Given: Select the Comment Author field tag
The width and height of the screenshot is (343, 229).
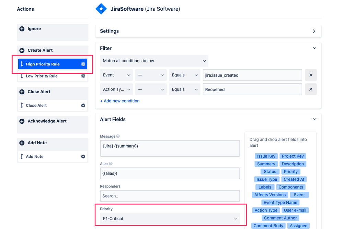Looking at the screenshot, I should [280, 218].
